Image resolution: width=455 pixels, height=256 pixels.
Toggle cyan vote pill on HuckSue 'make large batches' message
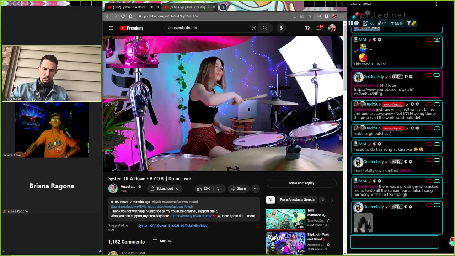(437, 128)
